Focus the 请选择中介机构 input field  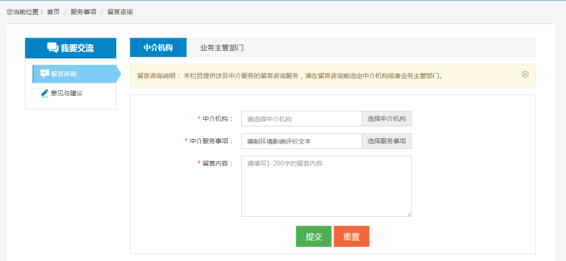click(x=301, y=119)
